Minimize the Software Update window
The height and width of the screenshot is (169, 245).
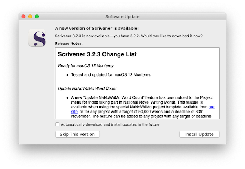[x=30, y=16]
